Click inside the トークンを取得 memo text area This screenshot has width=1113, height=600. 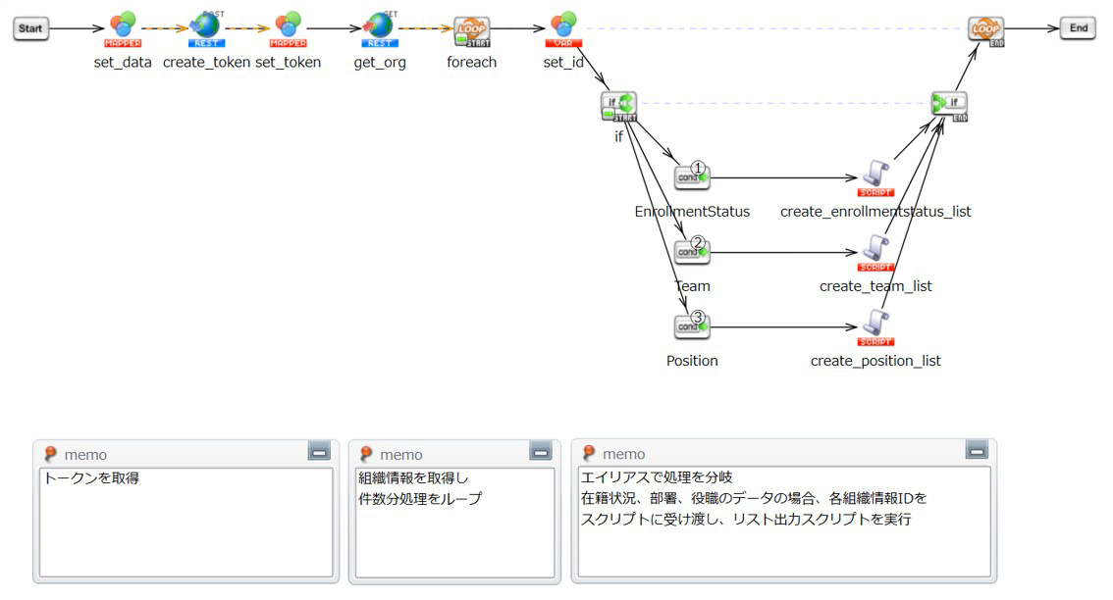pos(185,525)
